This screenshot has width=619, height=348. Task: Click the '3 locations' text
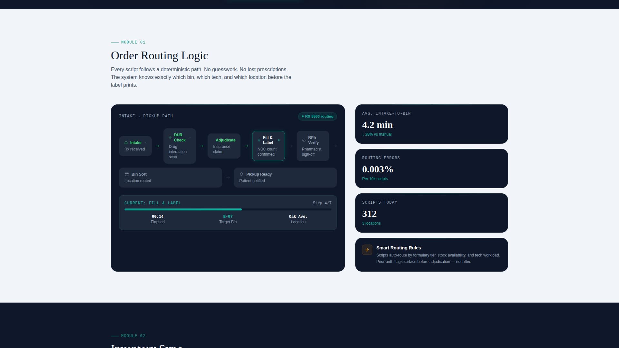click(371, 223)
